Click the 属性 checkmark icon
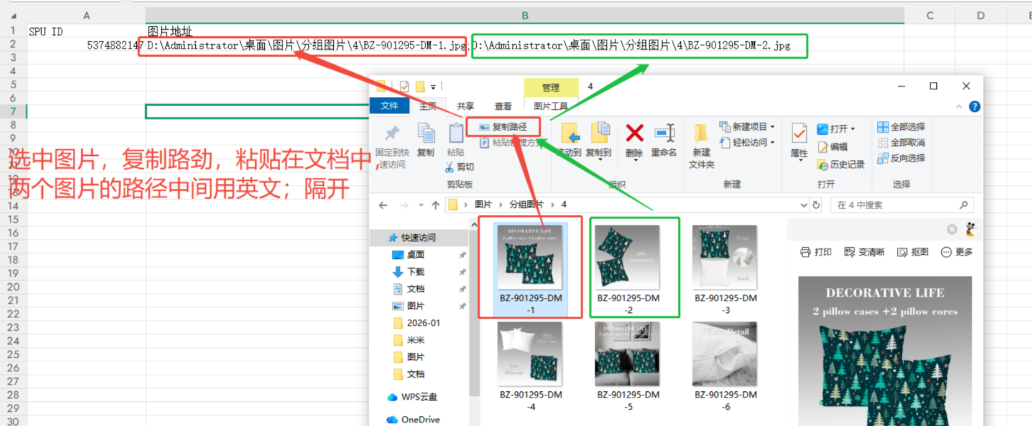The height and width of the screenshot is (426, 1032). [x=799, y=133]
